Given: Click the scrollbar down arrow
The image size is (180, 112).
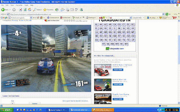Looking at the screenshot, I should (179, 103).
